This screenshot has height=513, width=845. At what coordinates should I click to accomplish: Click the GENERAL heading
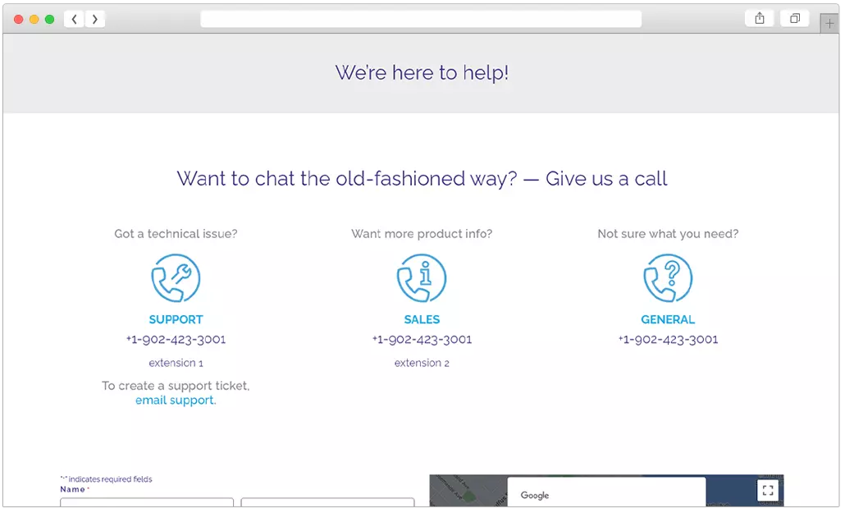pos(668,319)
